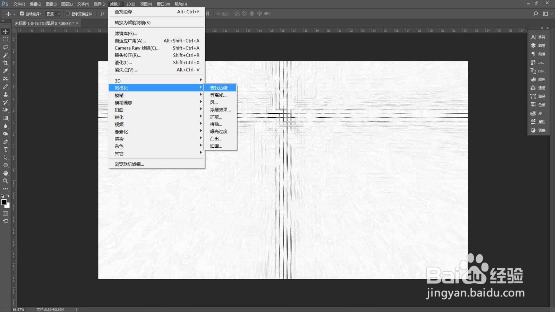The width and height of the screenshot is (555, 312).
Task: Select the Eraser tool
Action: [6, 110]
